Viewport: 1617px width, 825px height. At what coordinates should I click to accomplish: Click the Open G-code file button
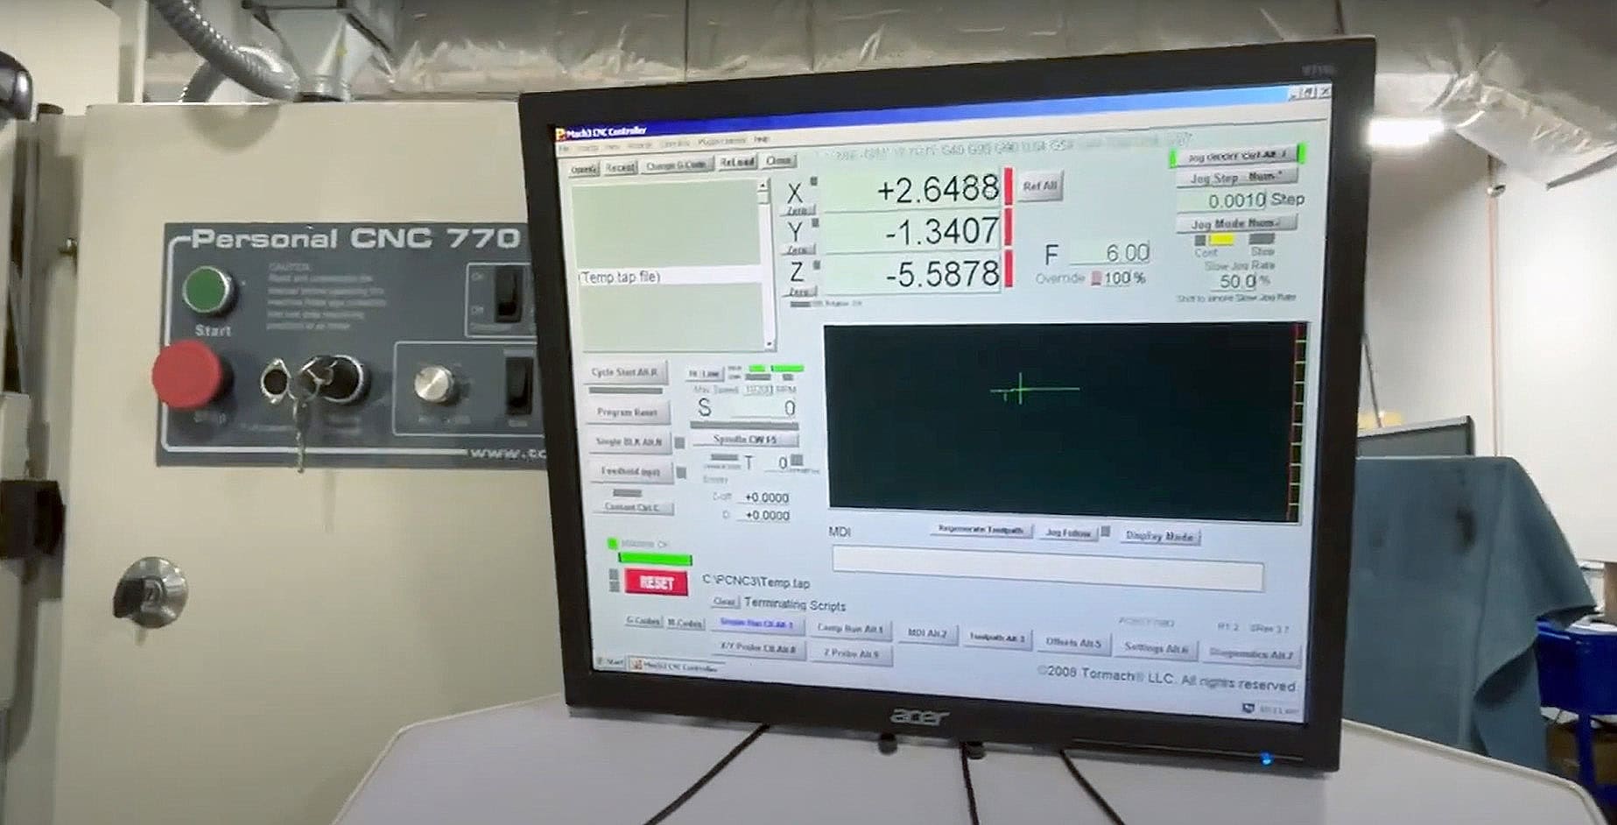[x=583, y=168]
